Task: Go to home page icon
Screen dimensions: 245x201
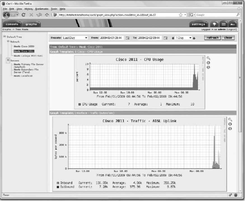Action: (x=47, y=15)
